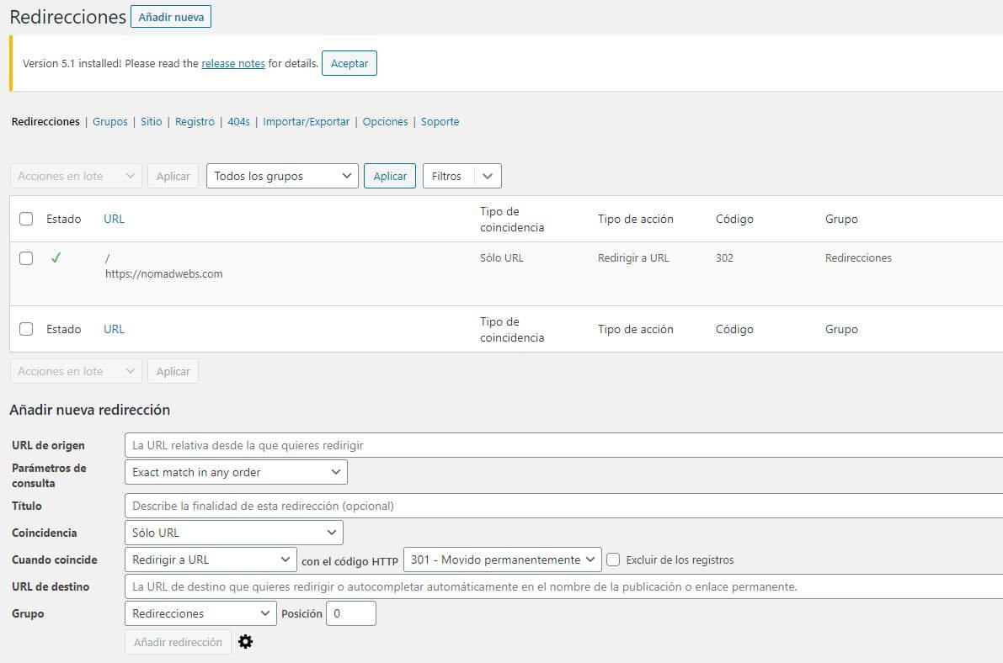Switch to Grupos tab

(x=110, y=121)
